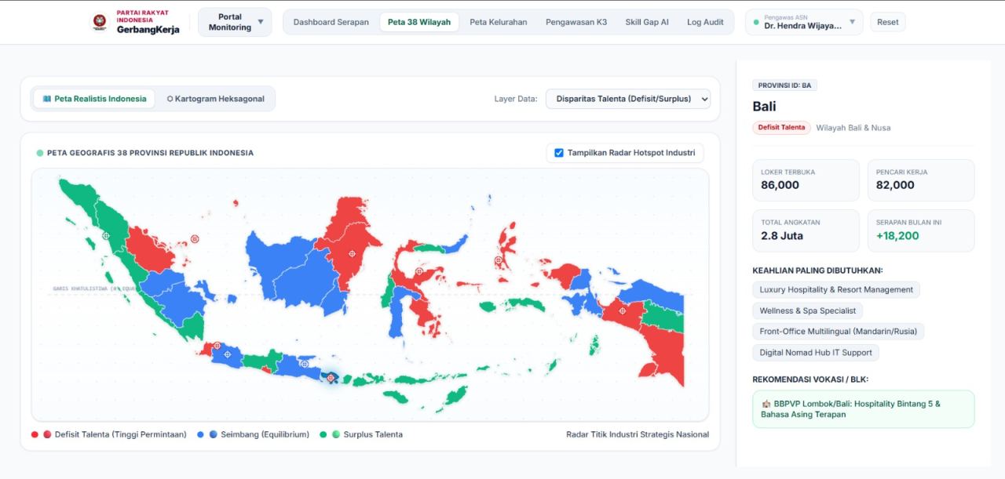Toggle Tampilkan Radar Hotspot Industri checkbox
The height and width of the screenshot is (479, 1005).
(x=559, y=153)
